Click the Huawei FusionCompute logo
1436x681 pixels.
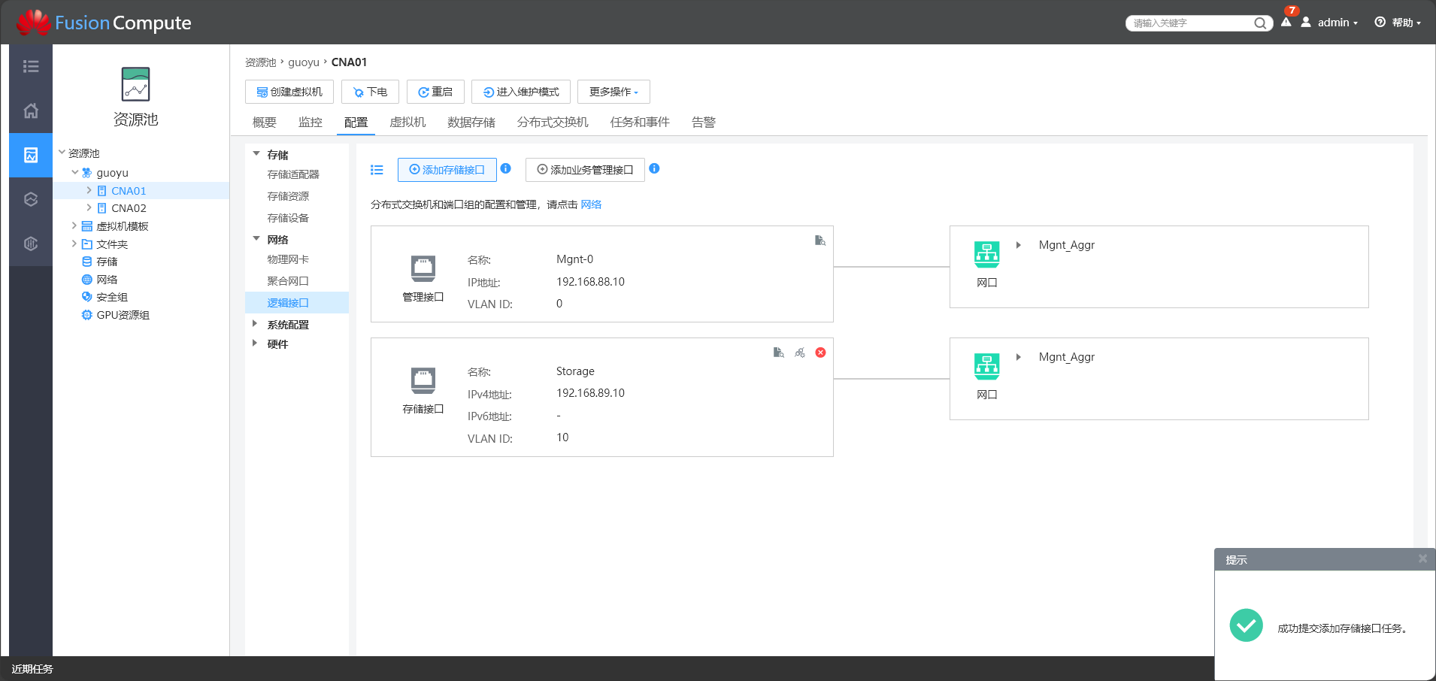pos(104,23)
